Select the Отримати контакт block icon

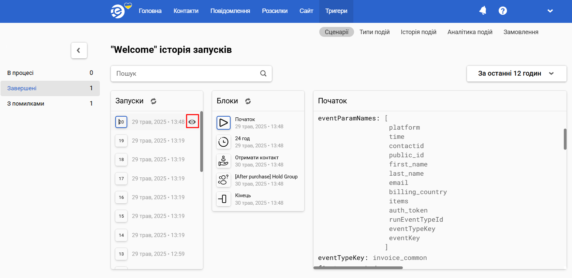(x=223, y=161)
